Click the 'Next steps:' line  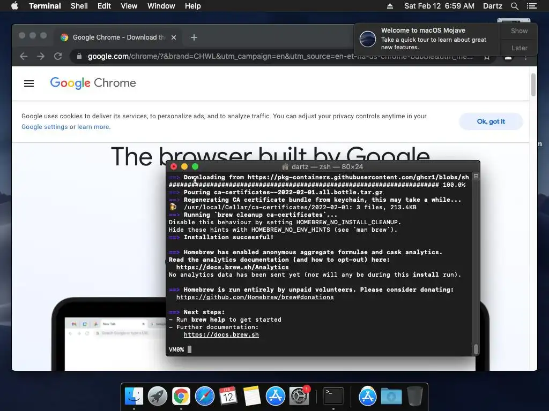click(x=204, y=312)
